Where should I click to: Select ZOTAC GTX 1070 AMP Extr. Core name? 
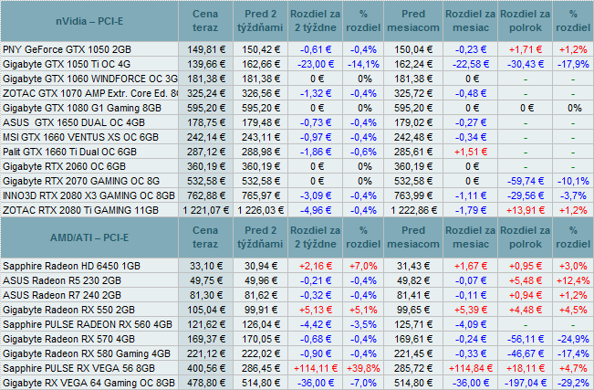tap(90, 93)
